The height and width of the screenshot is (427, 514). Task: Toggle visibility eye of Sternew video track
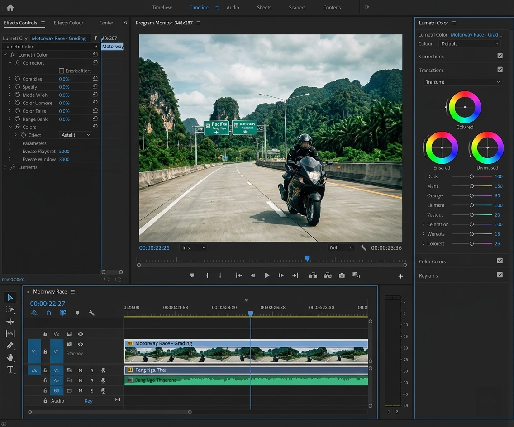pos(81,344)
